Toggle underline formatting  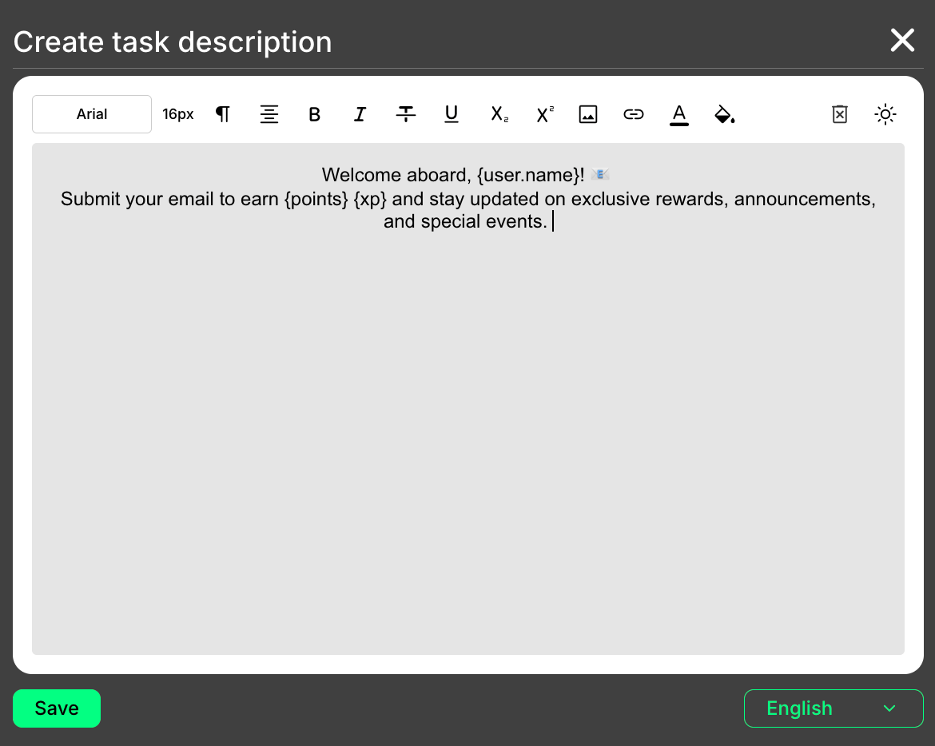(x=452, y=113)
